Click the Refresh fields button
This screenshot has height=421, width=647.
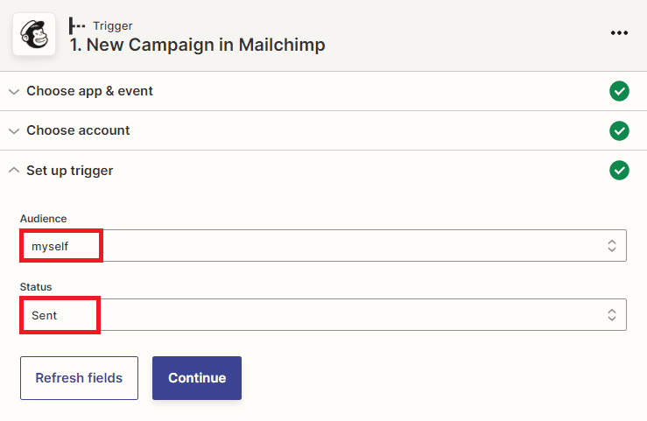79,378
